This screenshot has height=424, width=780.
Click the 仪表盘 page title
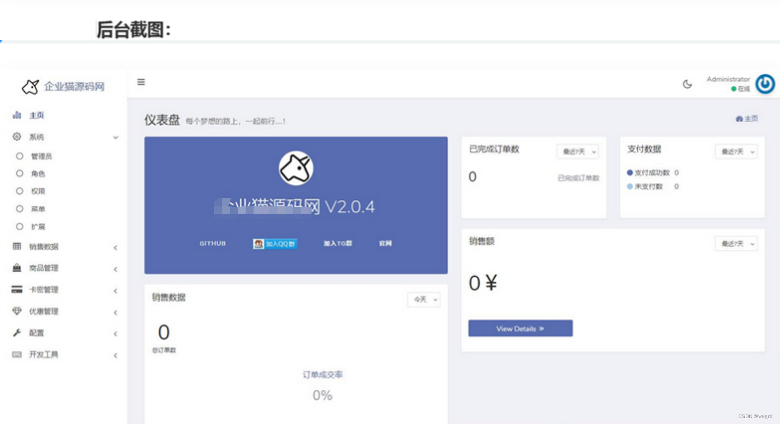pos(162,120)
